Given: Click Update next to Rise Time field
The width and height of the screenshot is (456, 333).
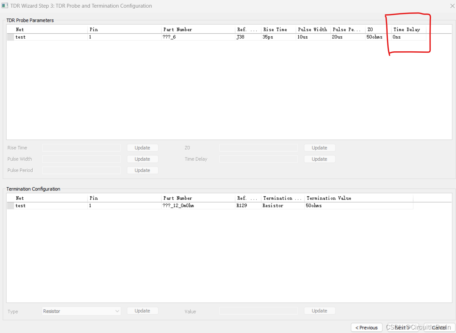Looking at the screenshot, I should (142, 148).
